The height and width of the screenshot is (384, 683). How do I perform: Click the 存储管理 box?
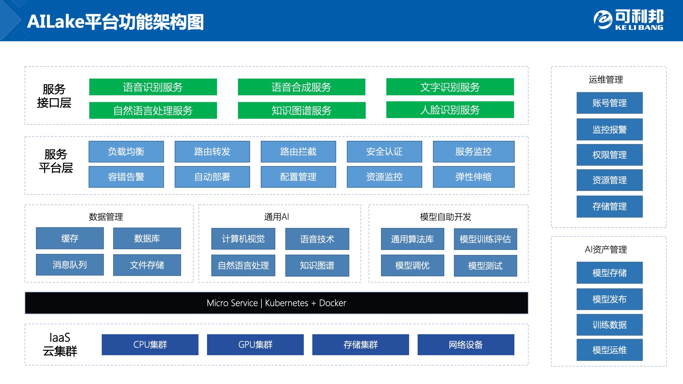coord(609,207)
